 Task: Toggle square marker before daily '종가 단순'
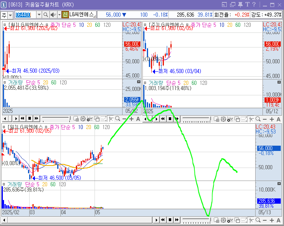pyautogui.click(x=46, y=127)
